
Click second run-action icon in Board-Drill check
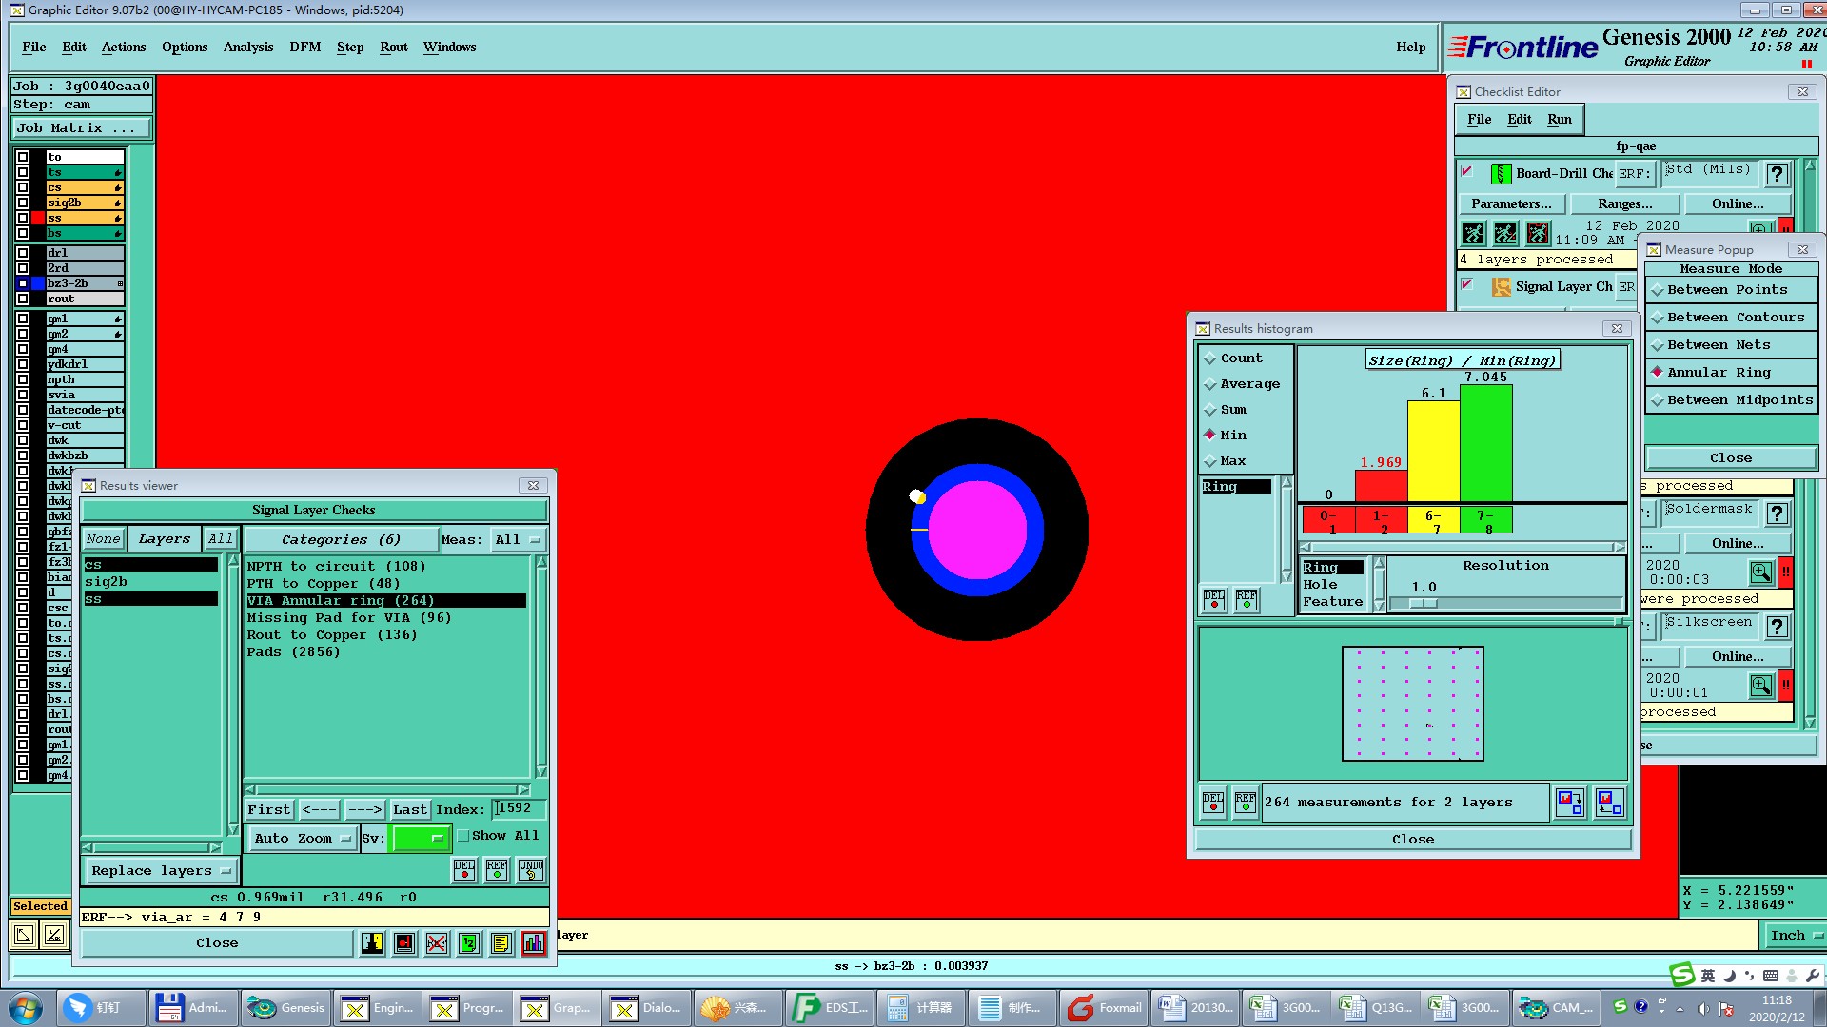(1505, 233)
